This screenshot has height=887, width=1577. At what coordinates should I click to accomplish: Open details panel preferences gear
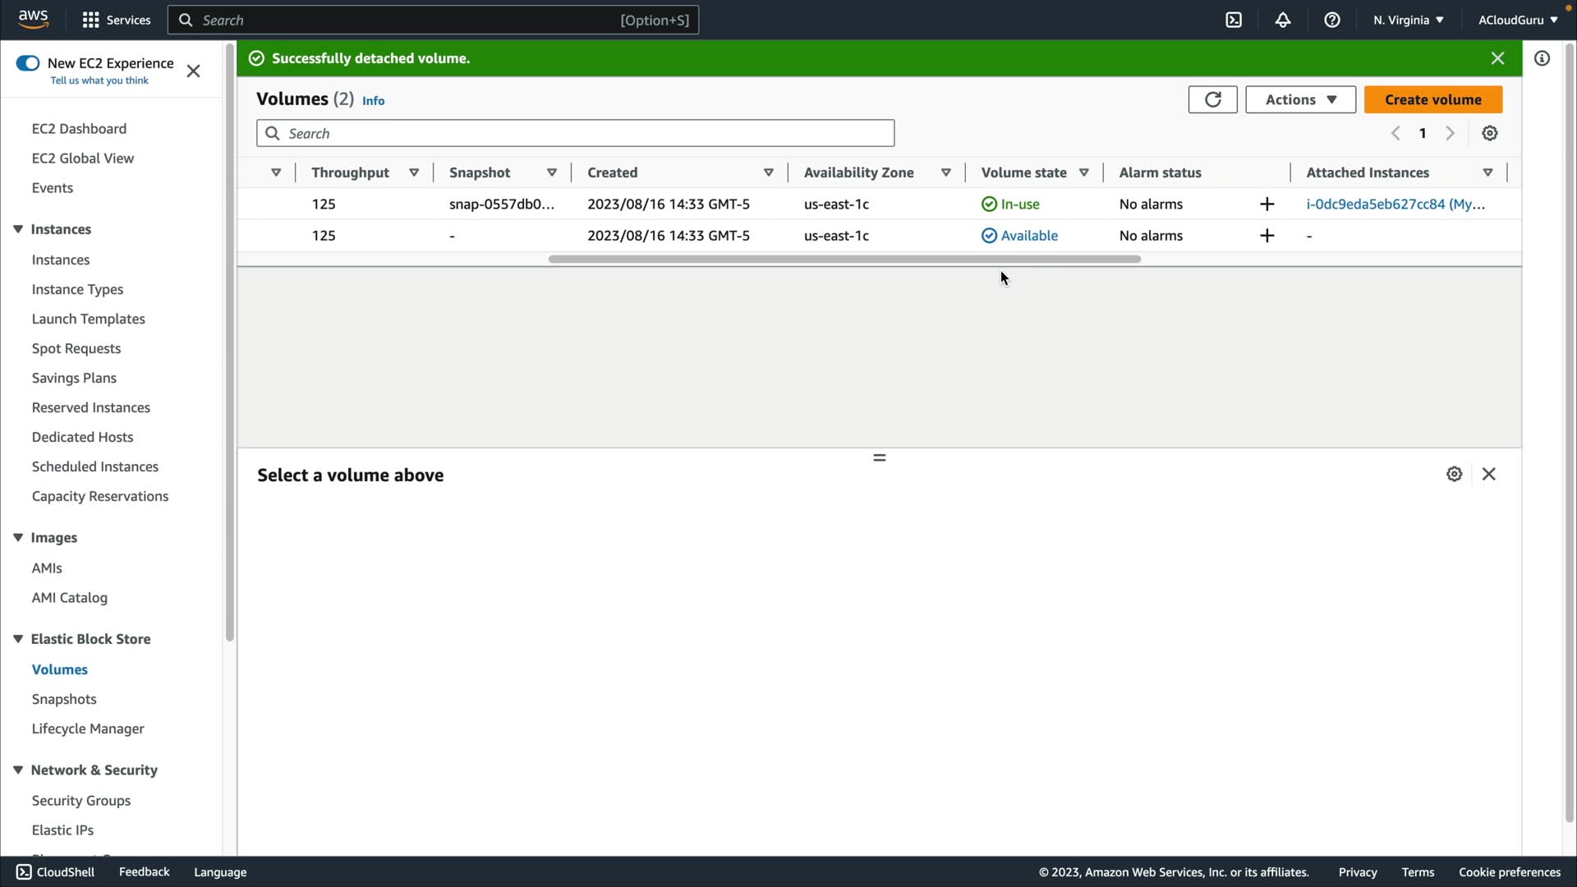pos(1454,474)
